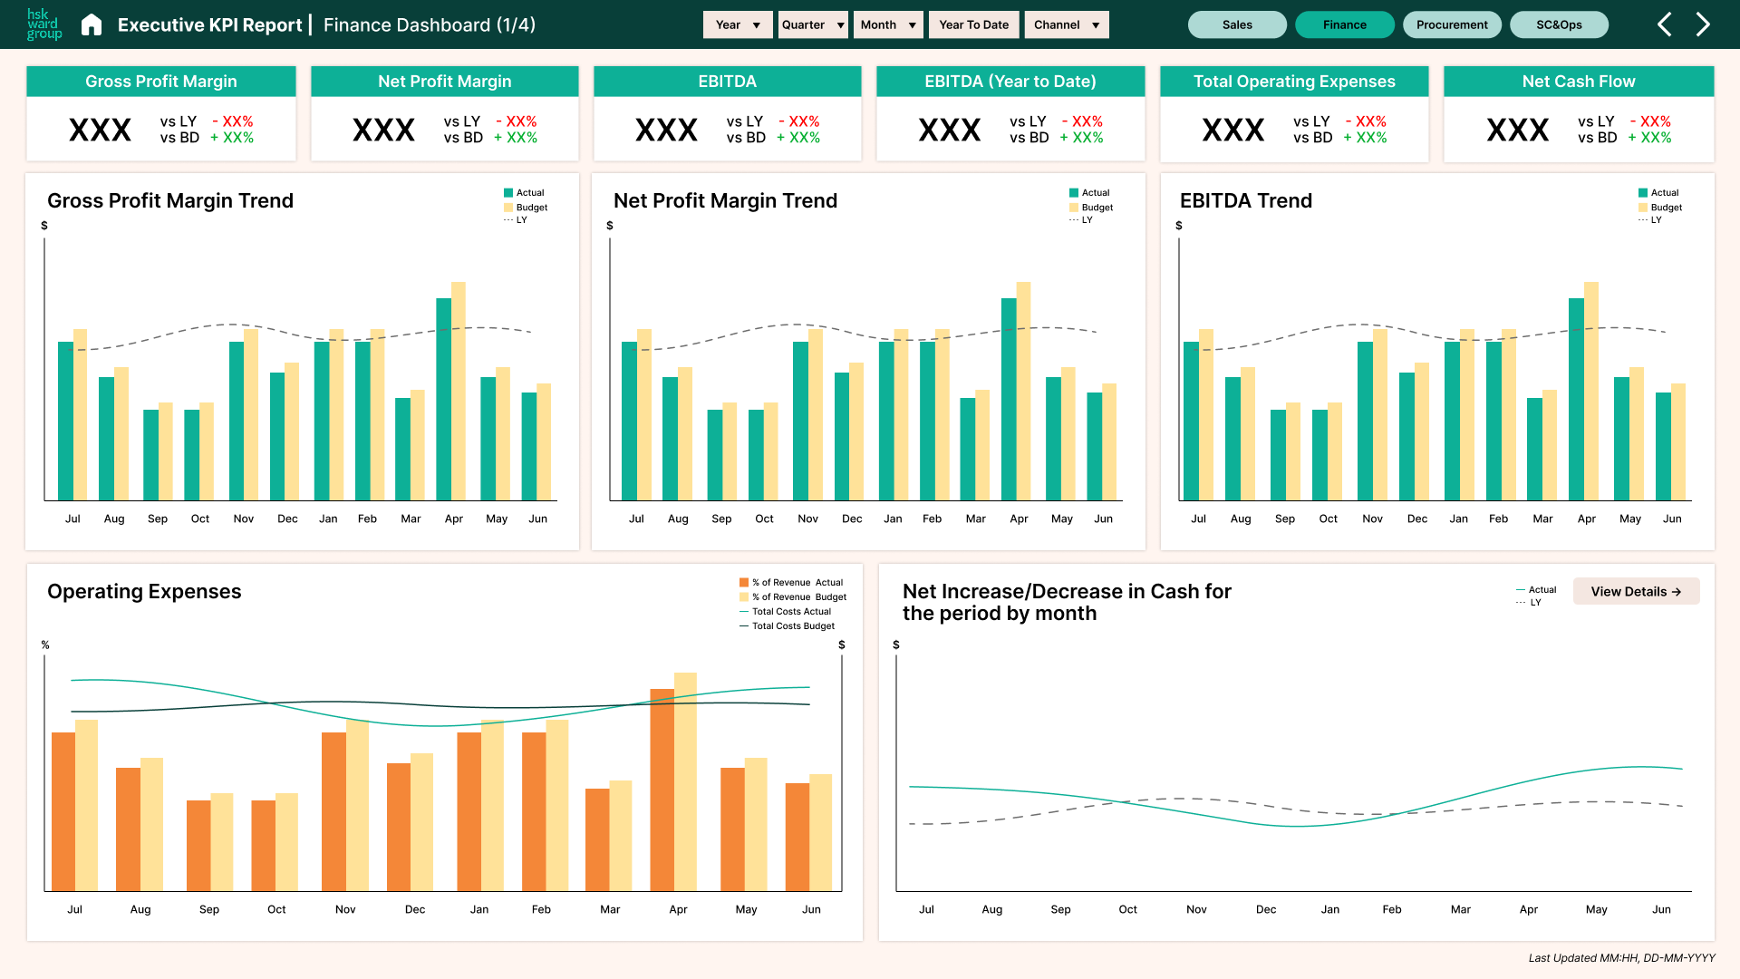Select the Year To Date filter
Screen dimensions: 1740x979
coord(974,24)
